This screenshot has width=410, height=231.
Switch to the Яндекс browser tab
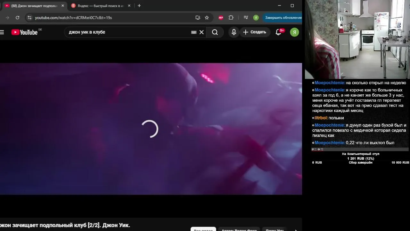point(100,6)
